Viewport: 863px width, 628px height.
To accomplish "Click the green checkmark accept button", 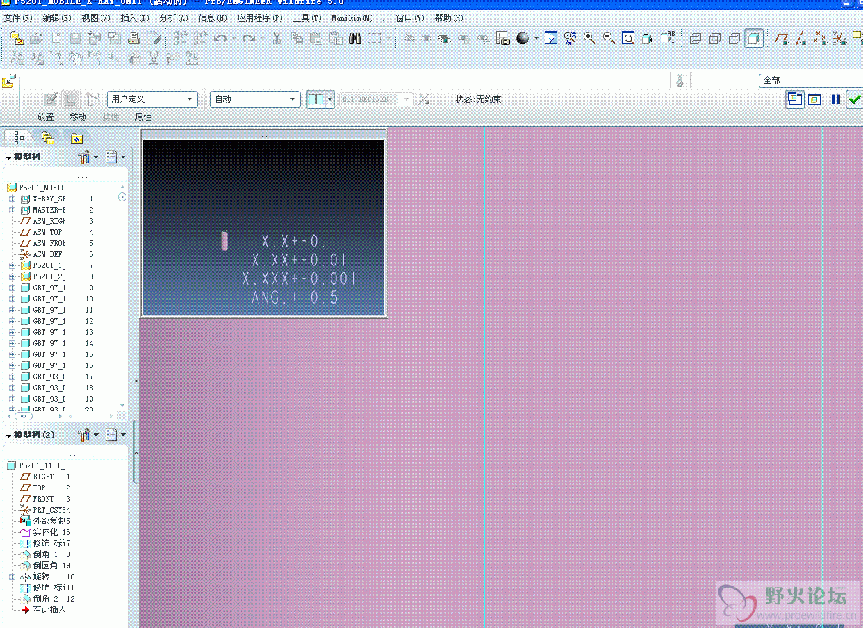I will tap(855, 99).
